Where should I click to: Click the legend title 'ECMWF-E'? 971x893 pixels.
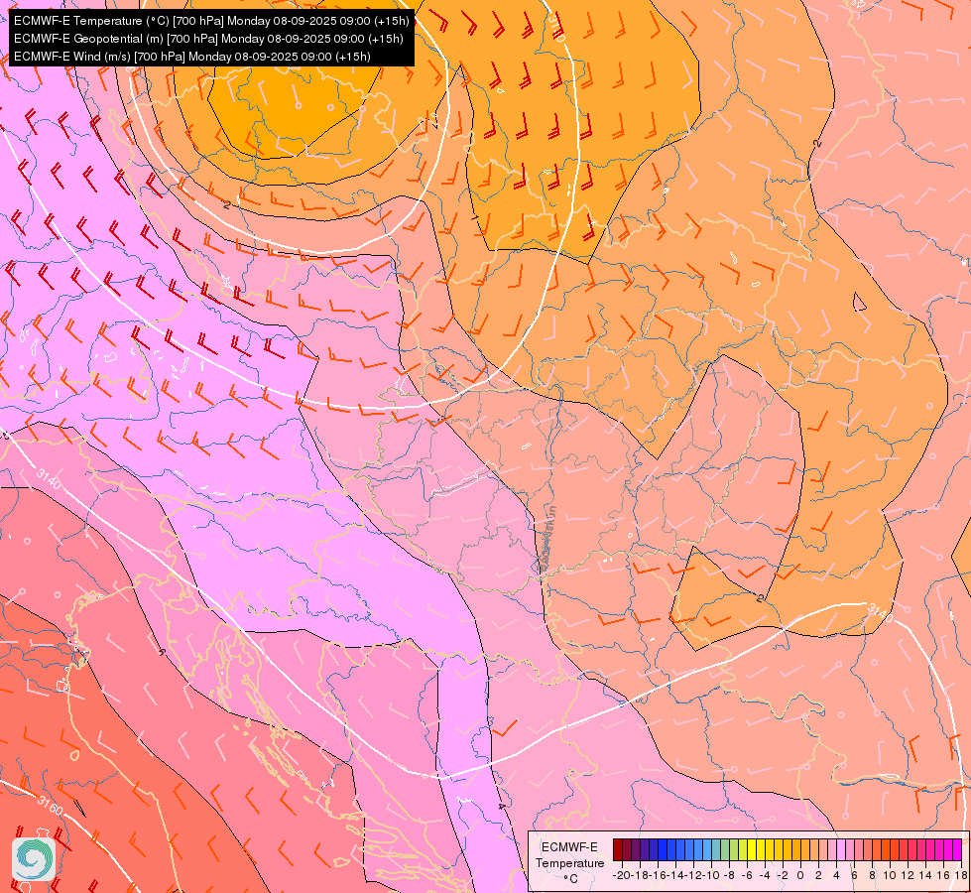[x=569, y=847]
